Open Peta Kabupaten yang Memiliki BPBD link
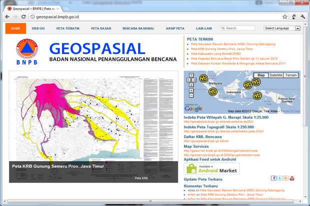 tap(216, 54)
